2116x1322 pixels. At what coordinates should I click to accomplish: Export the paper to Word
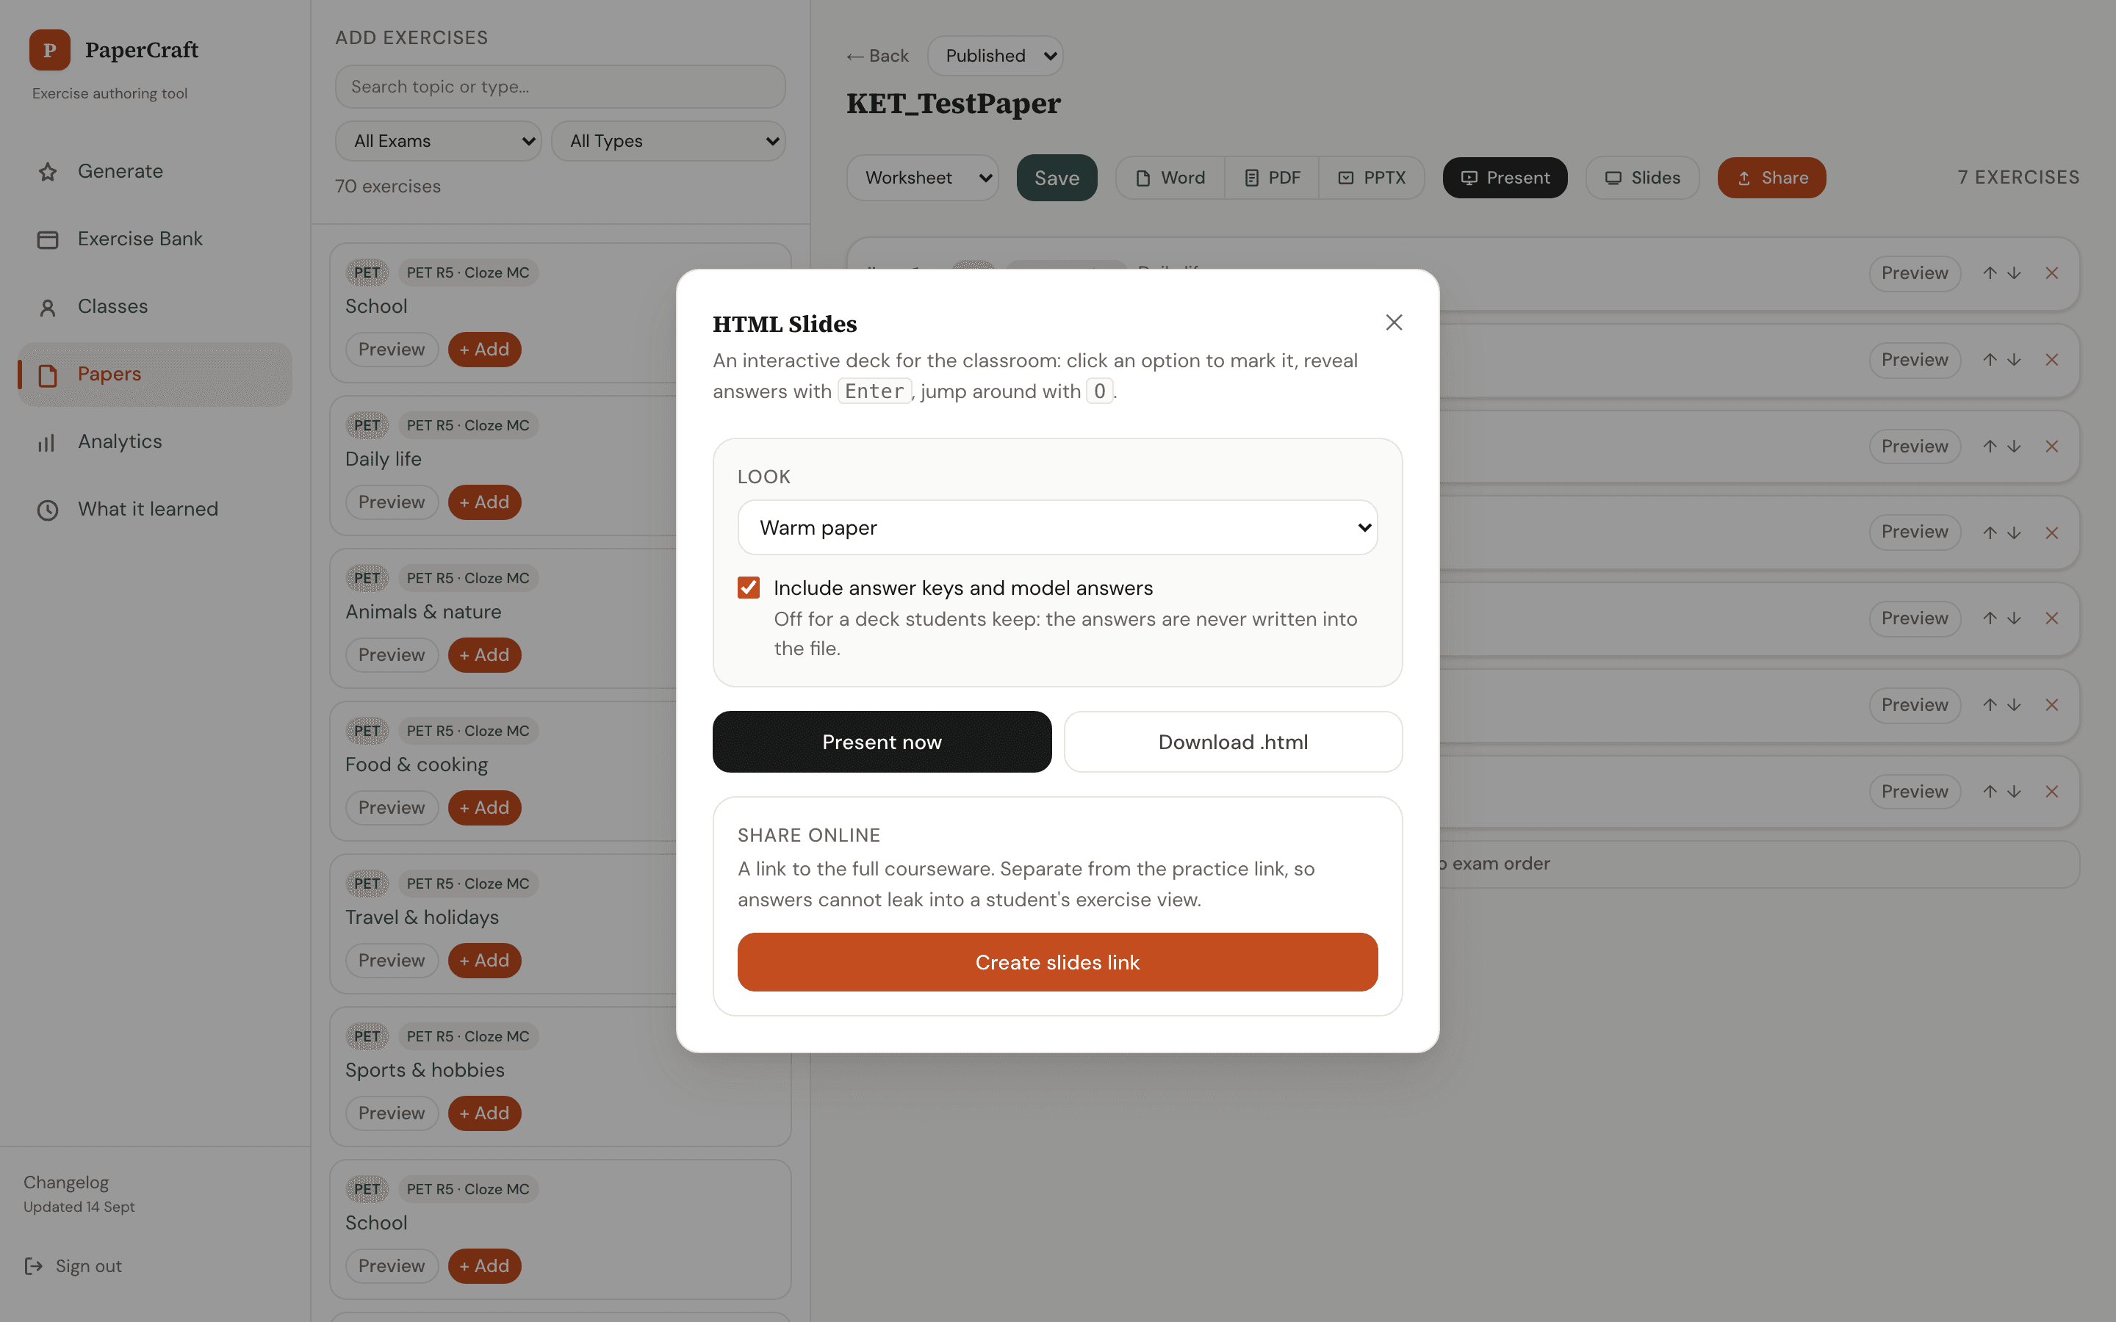(1171, 178)
